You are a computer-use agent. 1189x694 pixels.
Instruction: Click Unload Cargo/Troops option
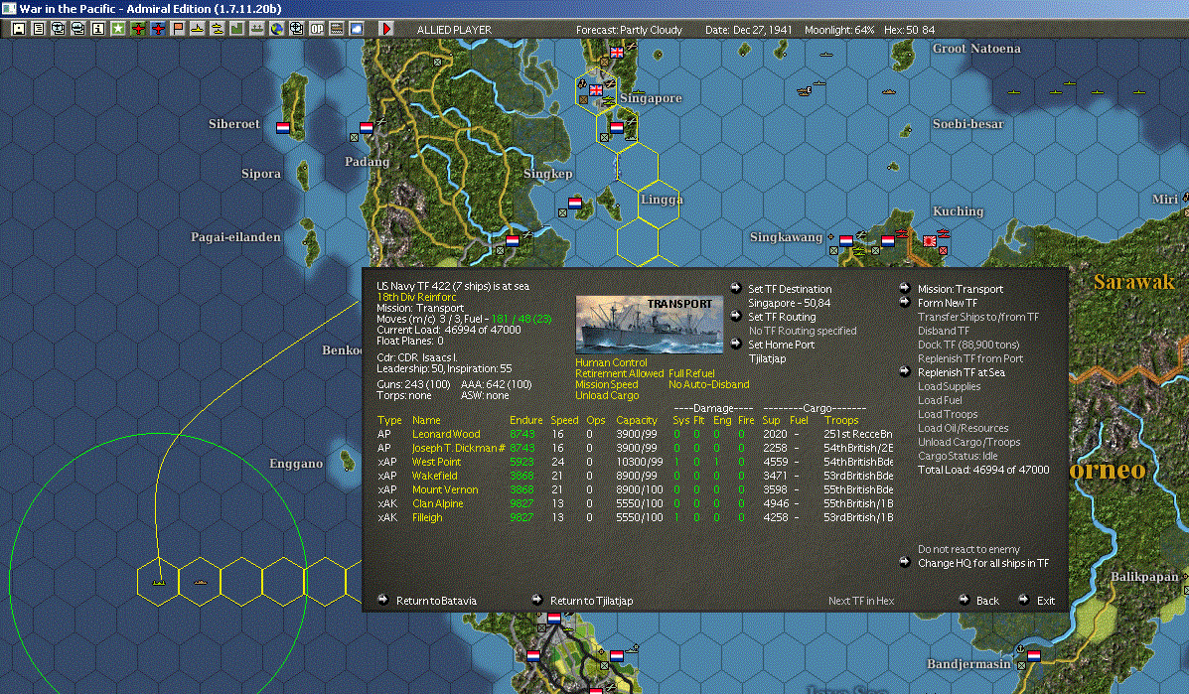click(x=968, y=442)
